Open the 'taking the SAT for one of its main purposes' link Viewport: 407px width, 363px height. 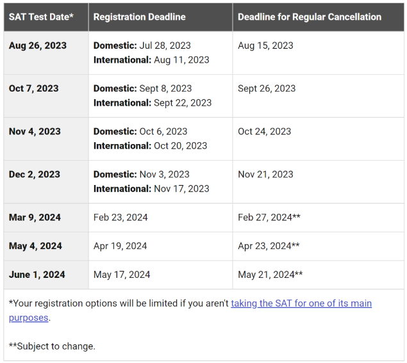301,303
